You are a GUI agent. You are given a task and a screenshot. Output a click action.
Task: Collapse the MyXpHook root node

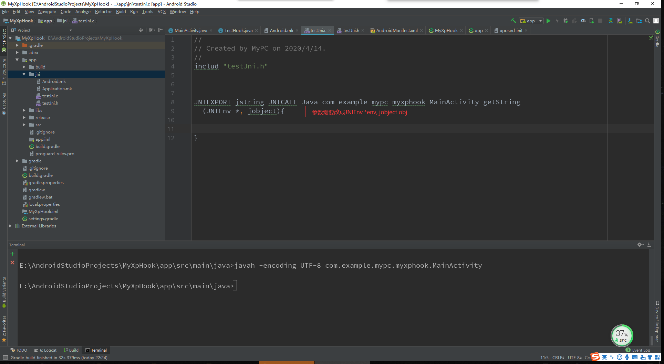pos(10,38)
